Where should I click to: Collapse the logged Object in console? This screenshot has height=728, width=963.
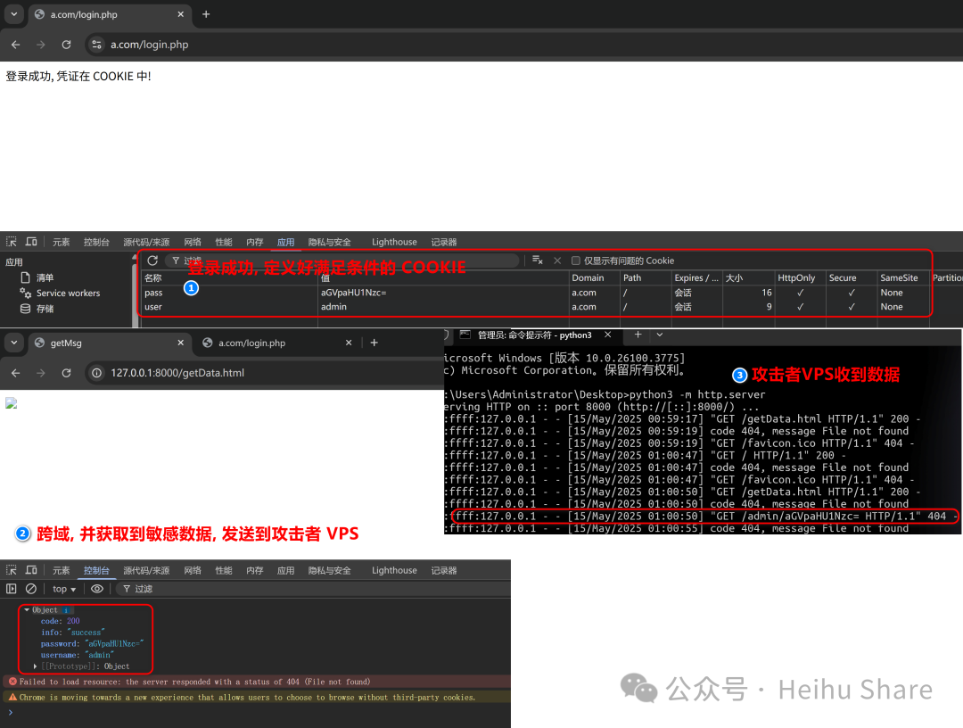27,610
